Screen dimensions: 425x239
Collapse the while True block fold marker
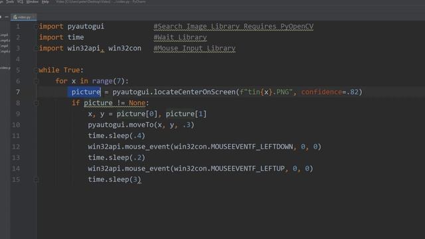tap(36, 70)
